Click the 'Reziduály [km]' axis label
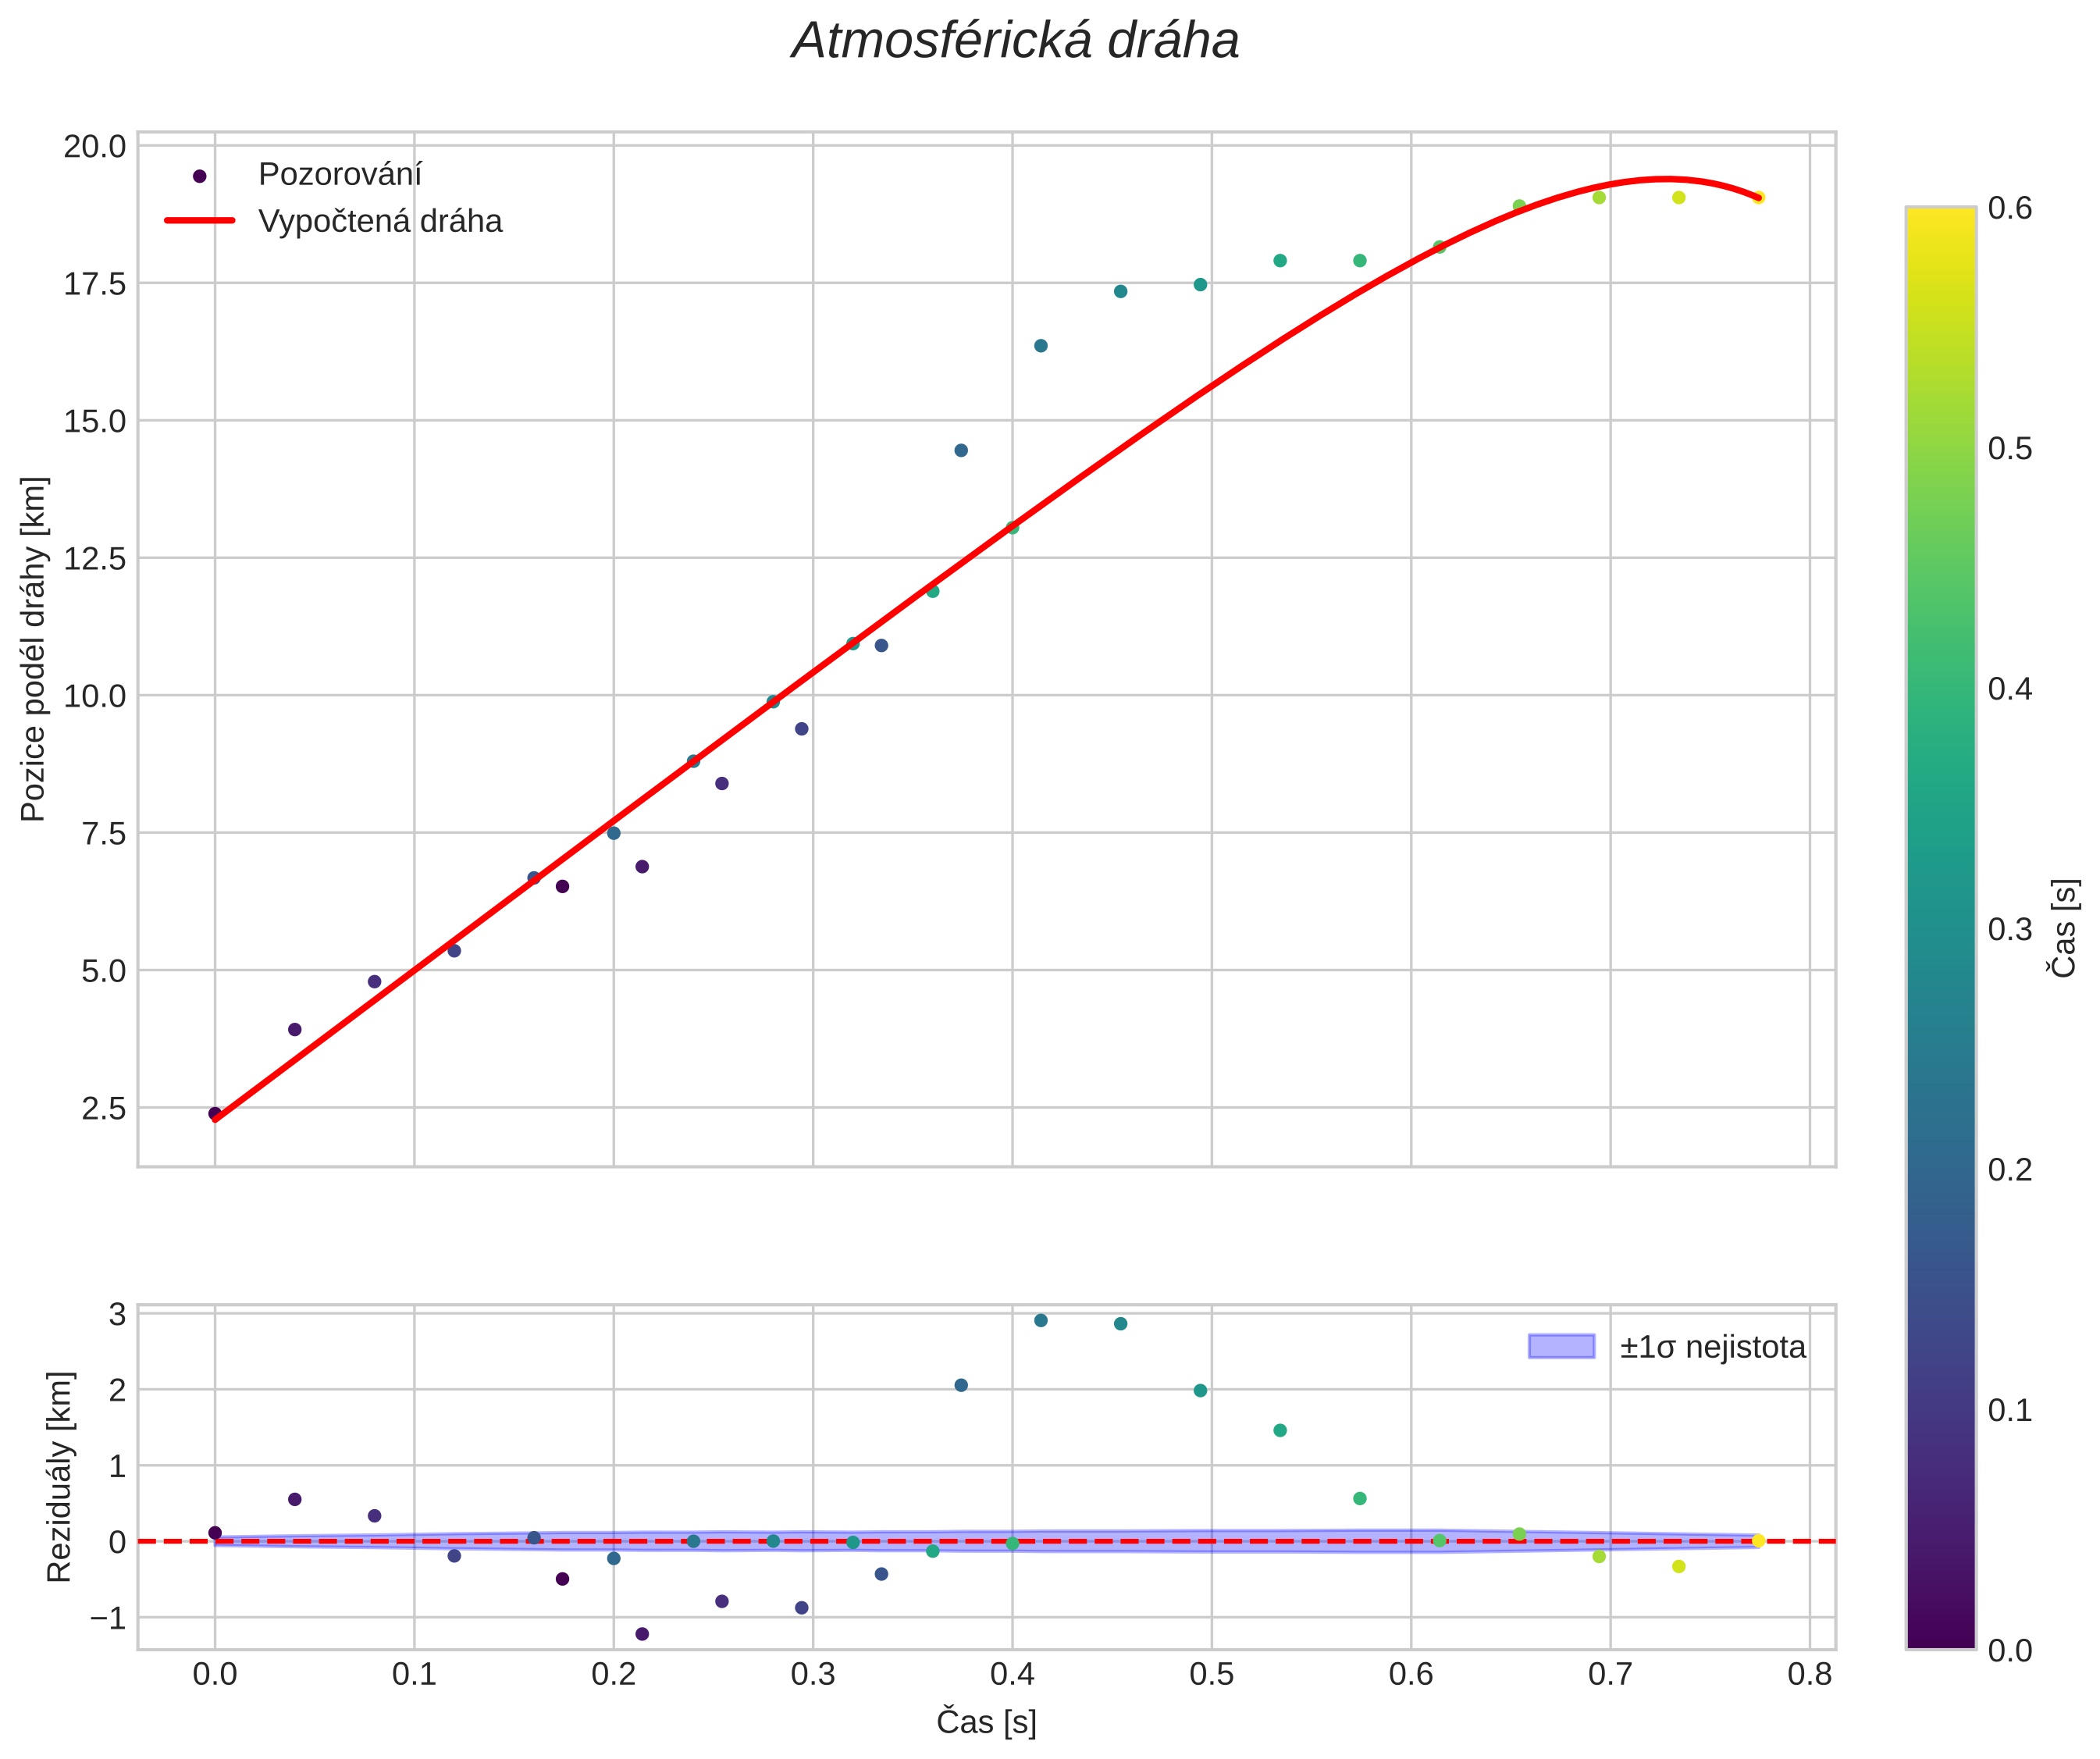The width and height of the screenshot is (2100, 1759). (59, 1477)
